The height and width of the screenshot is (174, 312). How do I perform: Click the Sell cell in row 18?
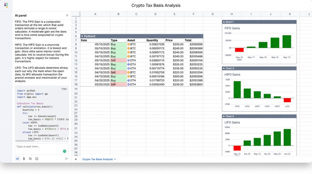(119, 85)
